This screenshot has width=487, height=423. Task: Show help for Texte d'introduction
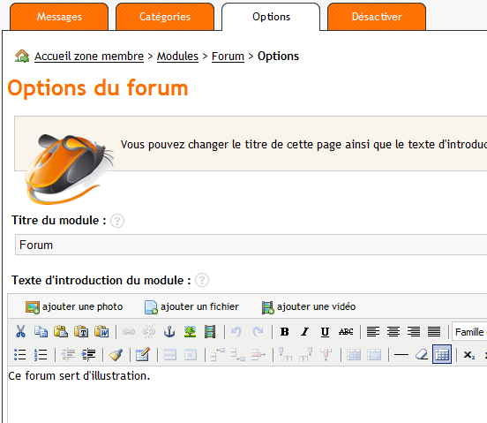[x=201, y=280]
